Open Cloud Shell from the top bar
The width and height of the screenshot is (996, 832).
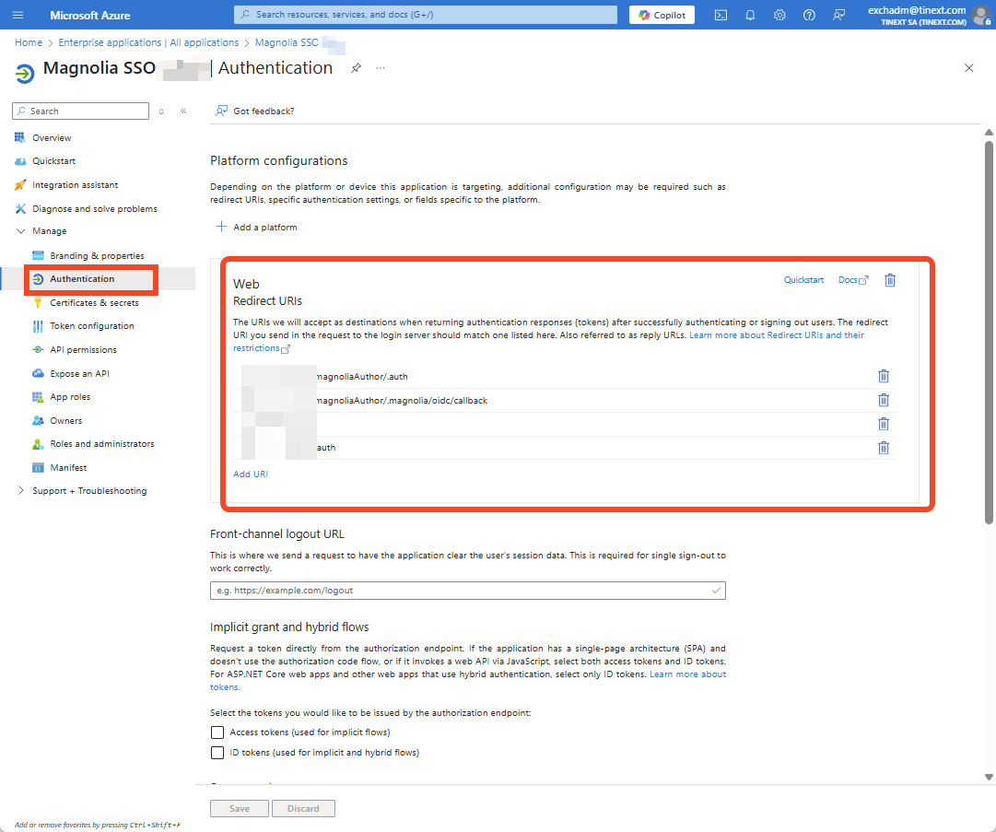pyautogui.click(x=721, y=15)
